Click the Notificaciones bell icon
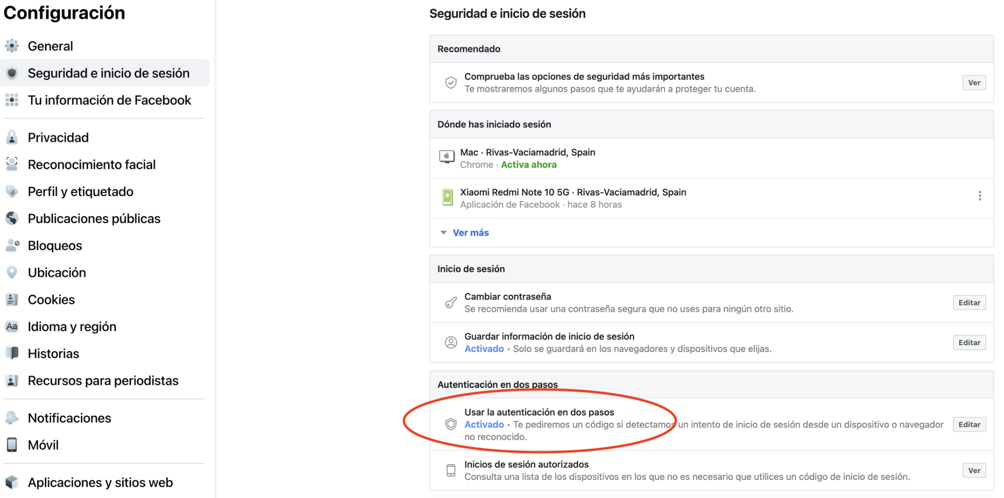 (x=12, y=418)
